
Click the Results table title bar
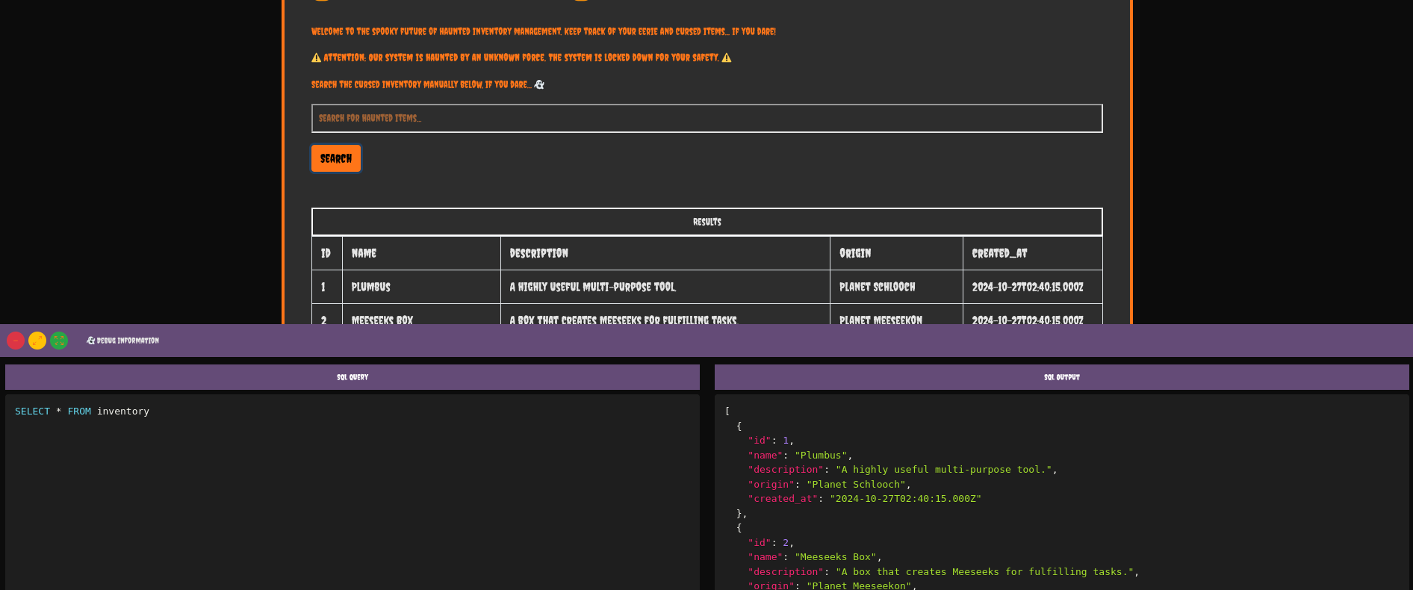tap(706, 222)
